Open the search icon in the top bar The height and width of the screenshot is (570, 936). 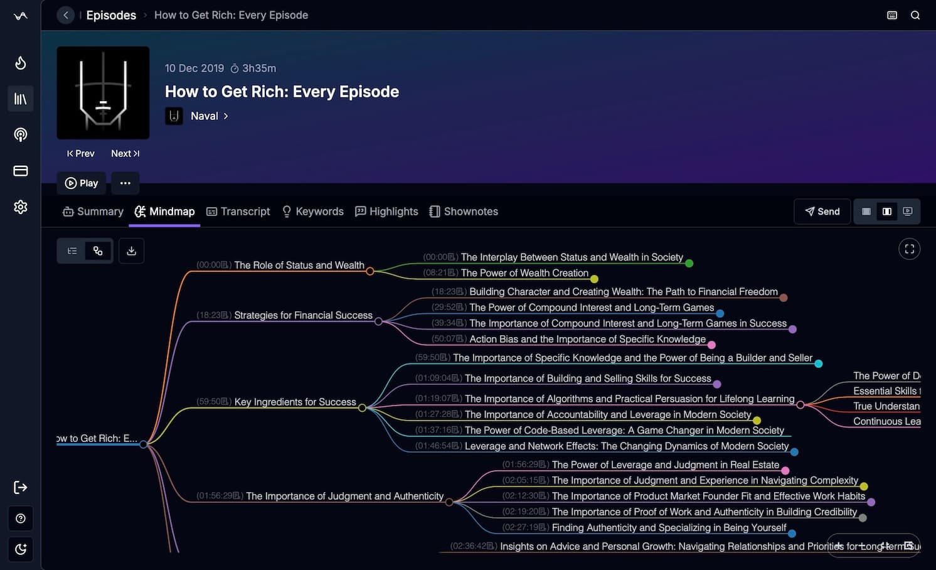pyautogui.click(x=915, y=14)
